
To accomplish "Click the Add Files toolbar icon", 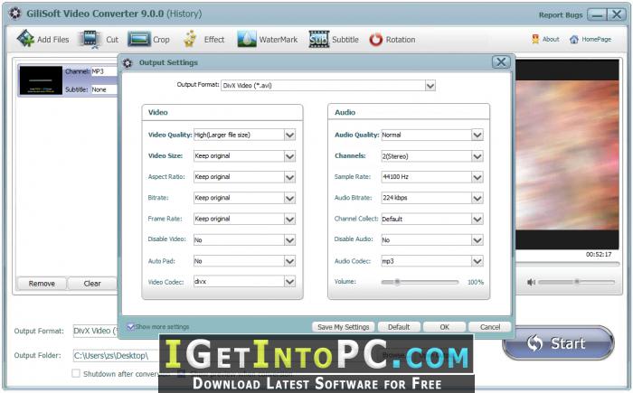I will tap(25, 39).
